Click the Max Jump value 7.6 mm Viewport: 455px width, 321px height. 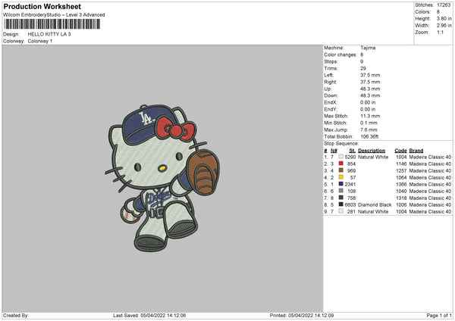pyautogui.click(x=369, y=129)
